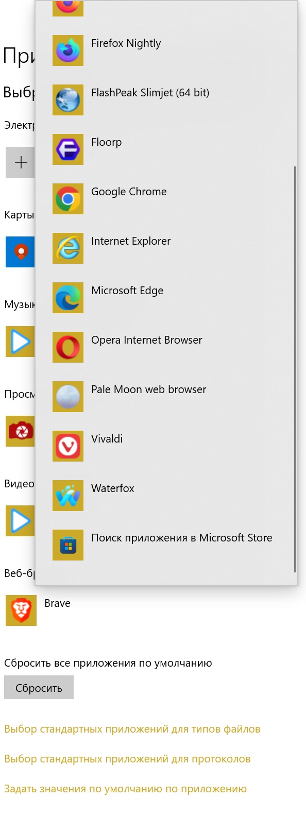
Task: Select the Opera browser icon
Action: tap(68, 347)
